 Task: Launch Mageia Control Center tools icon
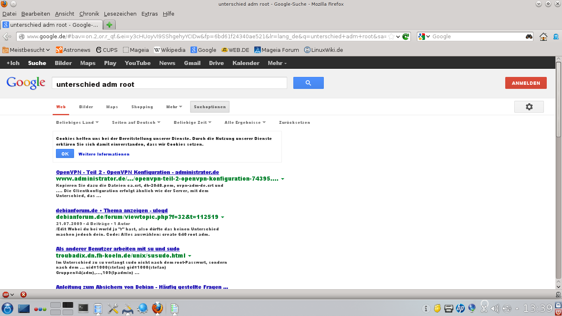point(128,309)
